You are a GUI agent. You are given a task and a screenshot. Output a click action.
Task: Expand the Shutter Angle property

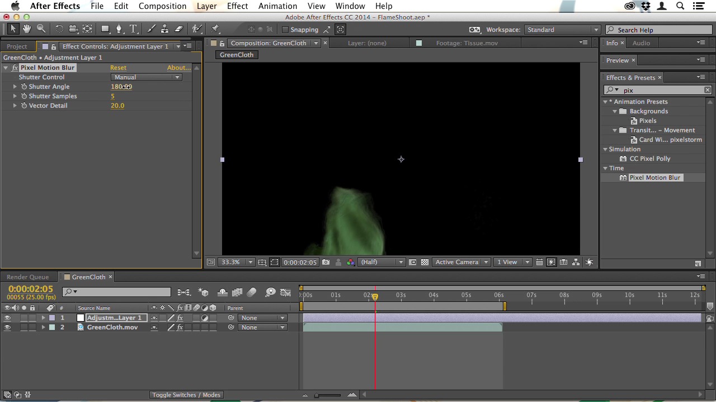(15, 87)
